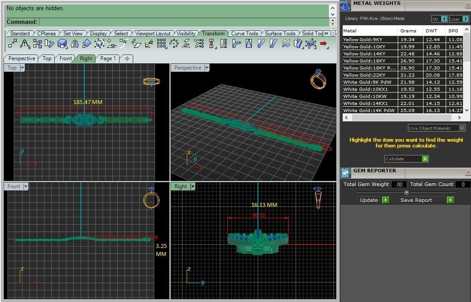471x302 pixels.
Task: Open the Viewport Layout toolbar tab
Action: pyautogui.click(x=153, y=34)
